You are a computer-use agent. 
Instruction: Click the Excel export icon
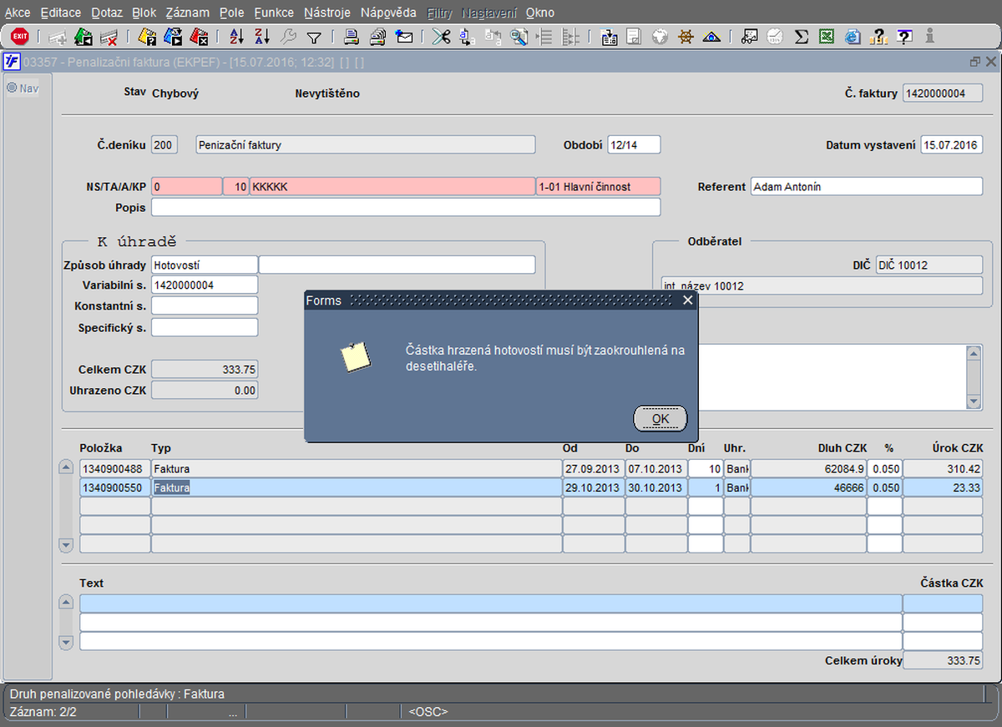point(827,37)
